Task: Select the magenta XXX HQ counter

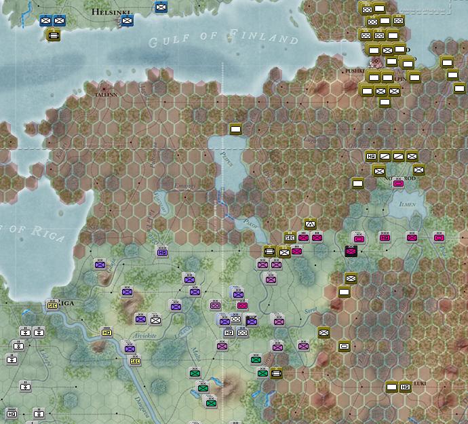Action: point(385,237)
